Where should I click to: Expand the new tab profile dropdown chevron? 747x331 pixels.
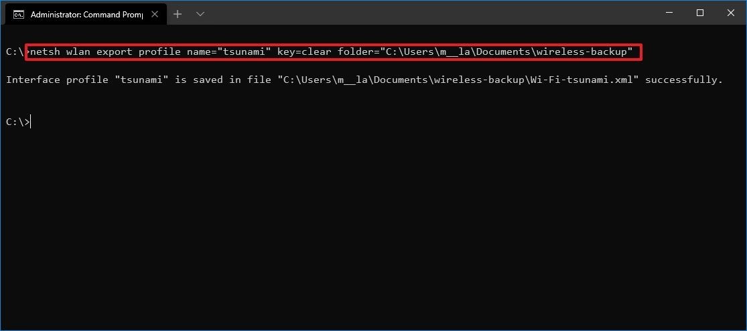click(200, 14)
